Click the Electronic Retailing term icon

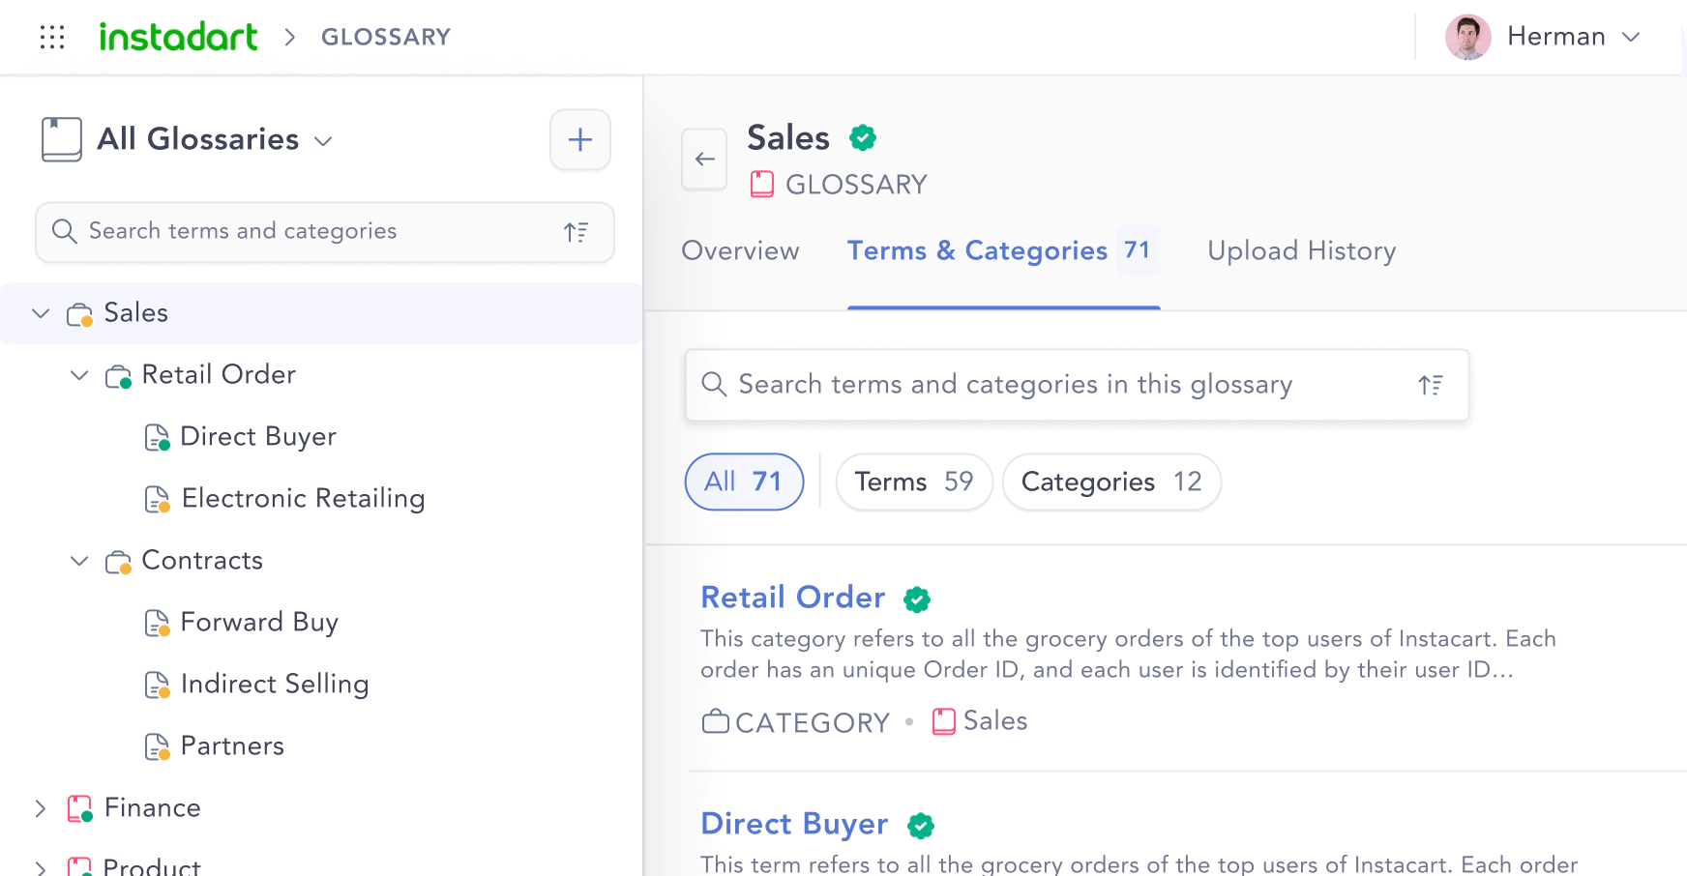coord(157,499)
